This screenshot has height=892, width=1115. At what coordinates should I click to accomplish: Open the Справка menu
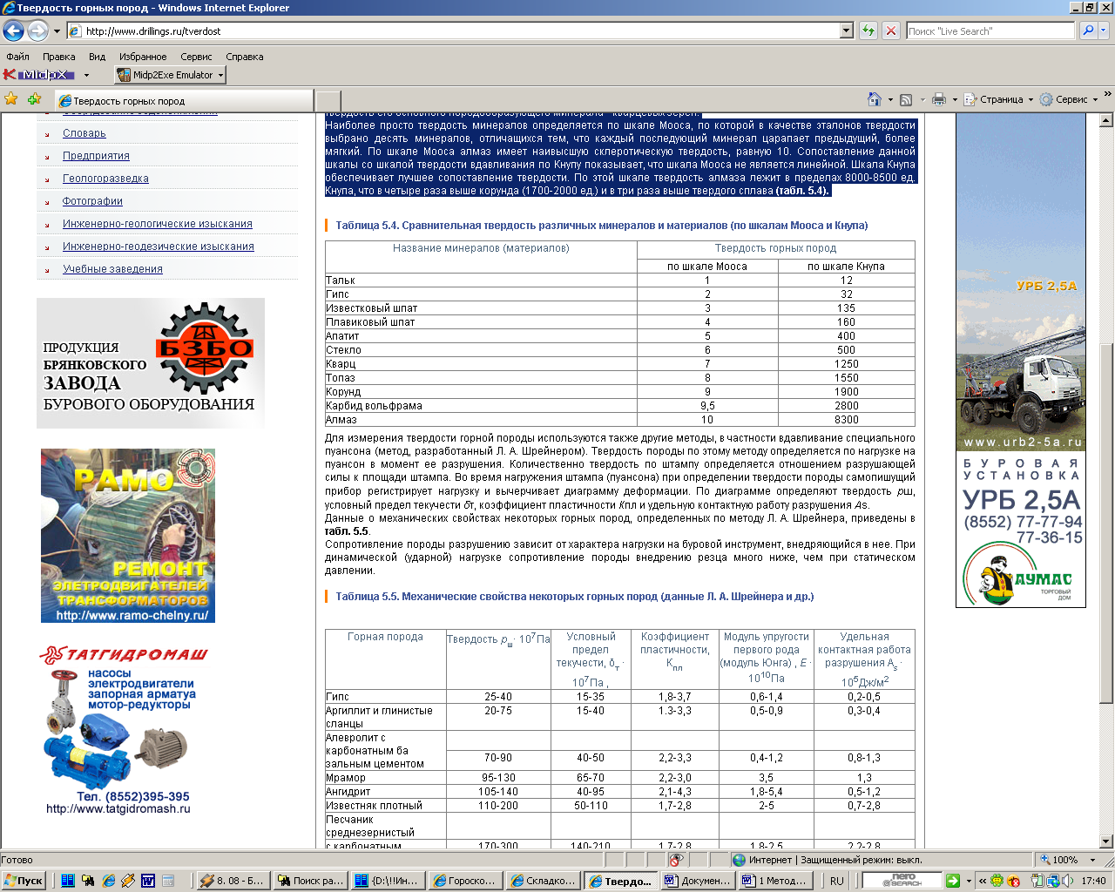244,57
